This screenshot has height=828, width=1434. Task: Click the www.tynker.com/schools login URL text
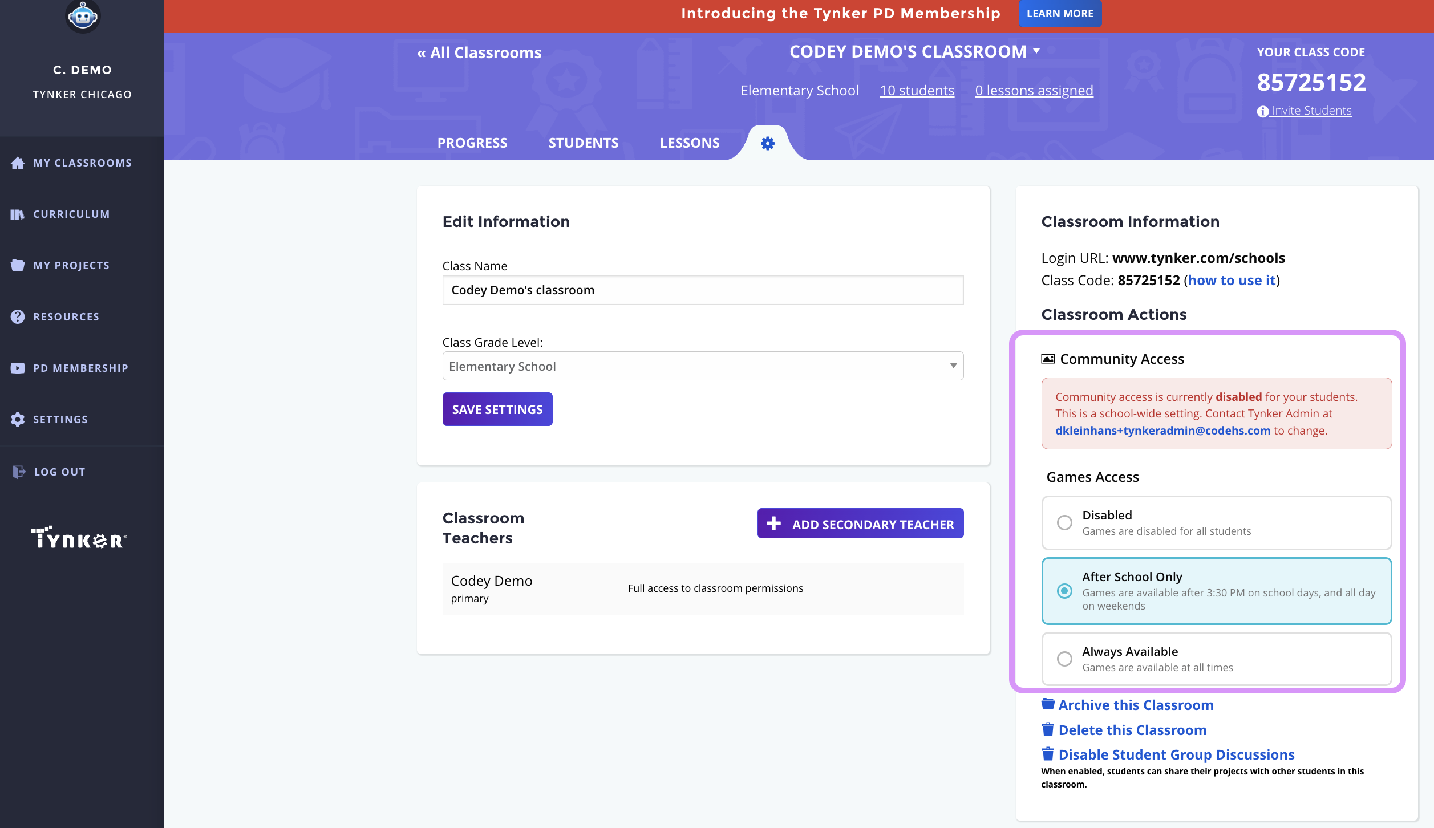pos(1198,258)
